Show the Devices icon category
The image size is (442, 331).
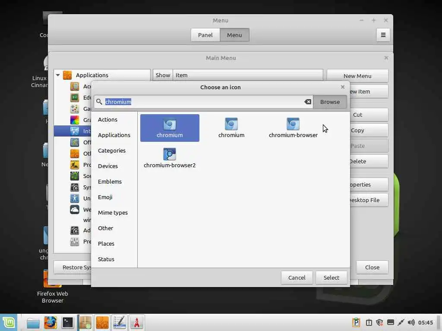[x=108, y=166]
